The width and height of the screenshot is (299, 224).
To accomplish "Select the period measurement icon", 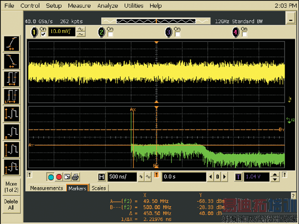I will click(x=11, y=79).
